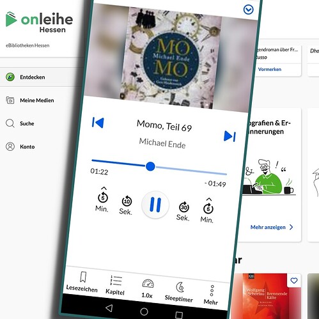Favorite the Brennende Kälte book with heart
The height and width of the screenshot is (319, 319).
[294, 281]
